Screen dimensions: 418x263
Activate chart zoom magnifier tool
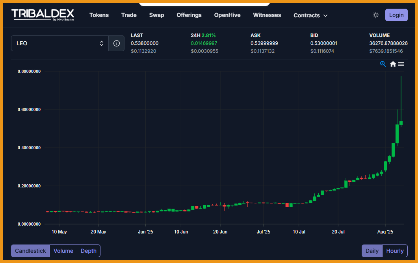coord(383,64)
